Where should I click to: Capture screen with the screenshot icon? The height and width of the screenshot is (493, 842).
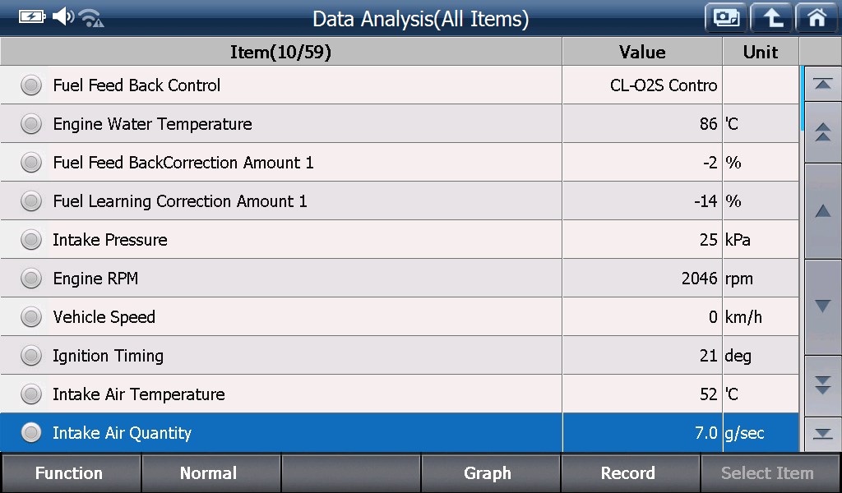coord(726,18)
